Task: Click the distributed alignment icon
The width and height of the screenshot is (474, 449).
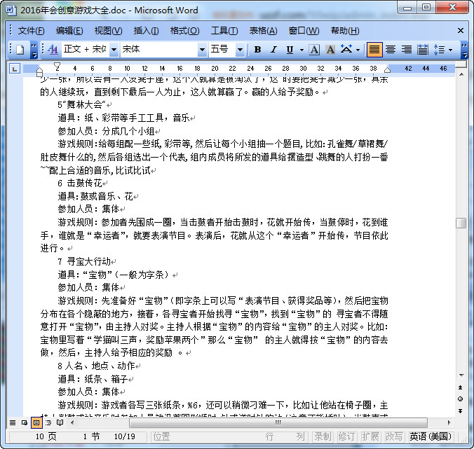Action: tap(422, 50)
